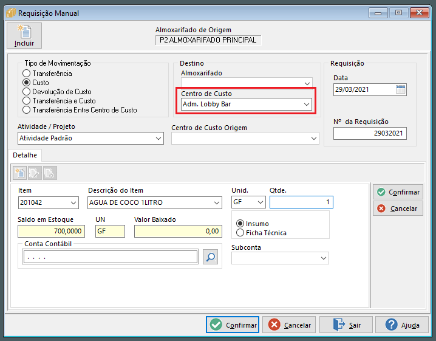Expand the Item code dropdown 201042
The width and height of the screenshot is (436, 341).
(73, 202)
